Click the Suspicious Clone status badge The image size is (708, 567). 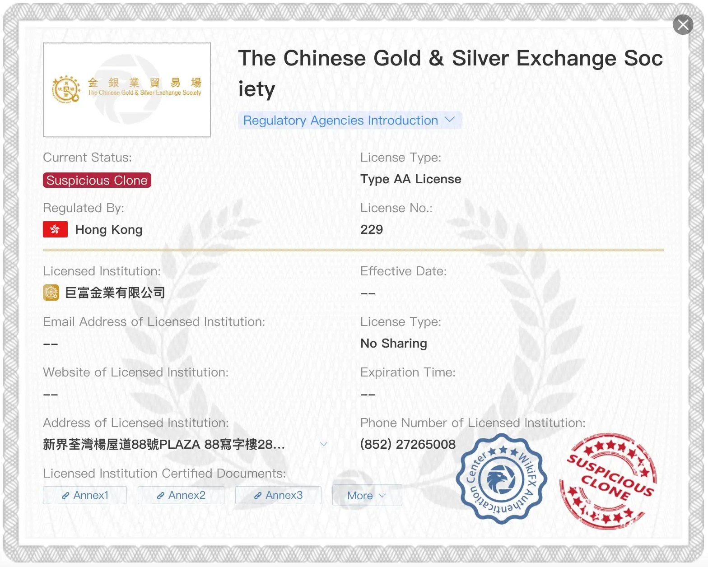(97, 180)
